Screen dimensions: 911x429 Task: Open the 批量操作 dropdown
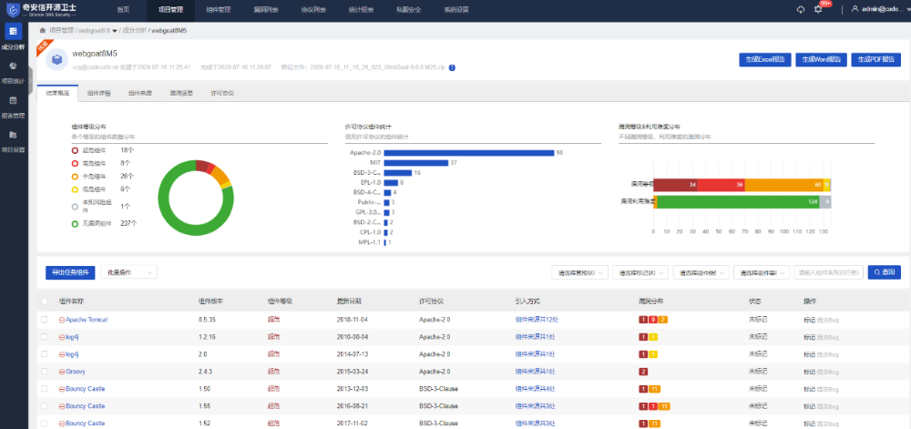click(129, 272)
